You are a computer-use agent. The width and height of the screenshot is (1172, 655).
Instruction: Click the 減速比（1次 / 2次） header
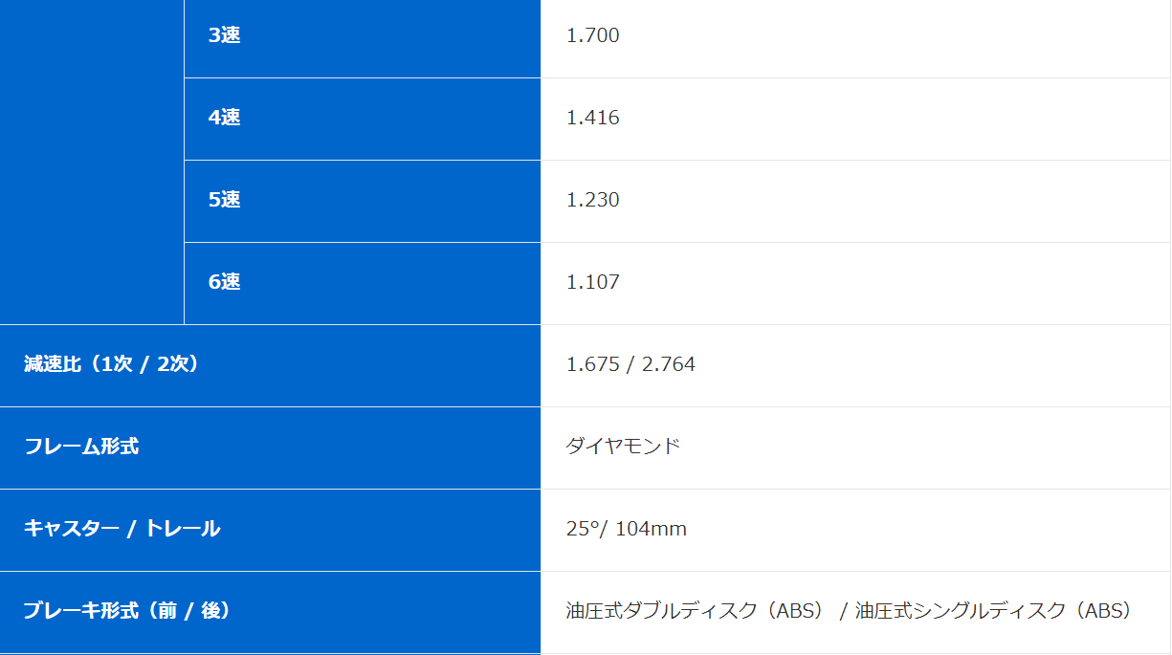(270, 365)
